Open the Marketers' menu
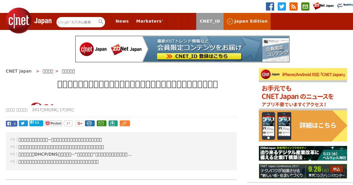The height and width of the screenshot is (185, 353). (149, 21)
